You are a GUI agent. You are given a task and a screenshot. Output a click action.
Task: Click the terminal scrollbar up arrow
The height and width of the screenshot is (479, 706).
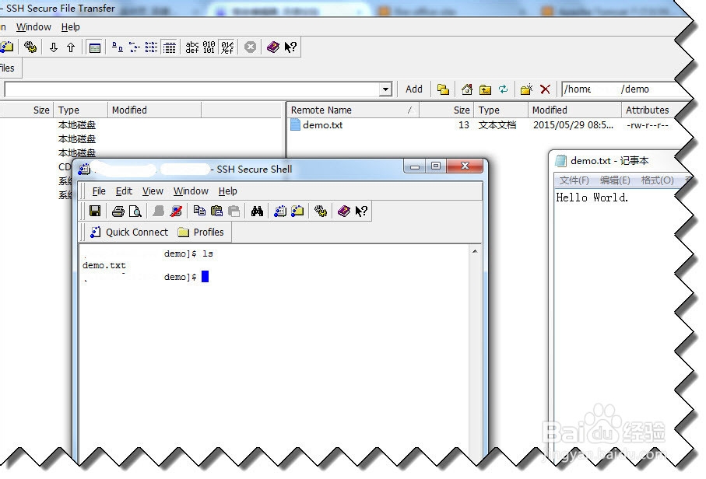(475, 251)
